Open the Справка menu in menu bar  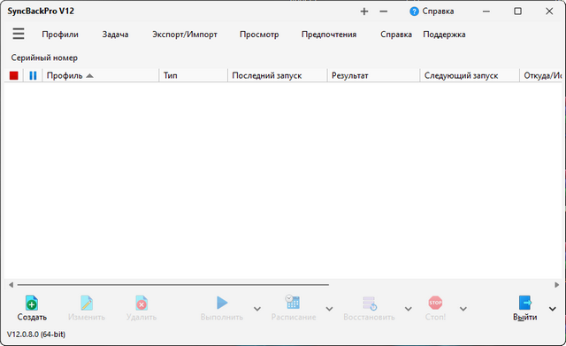396,35
